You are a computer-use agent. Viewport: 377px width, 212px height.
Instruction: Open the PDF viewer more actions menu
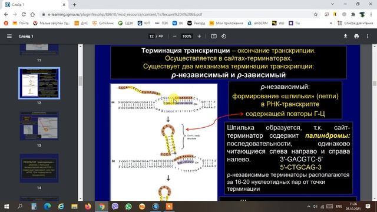coord(368,37)
